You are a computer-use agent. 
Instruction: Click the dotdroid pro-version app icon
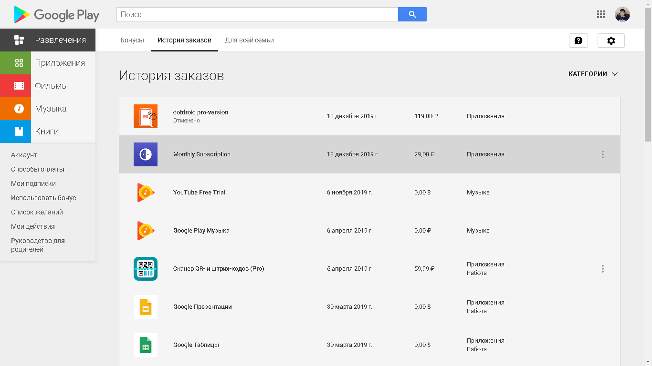coord(146,116)
